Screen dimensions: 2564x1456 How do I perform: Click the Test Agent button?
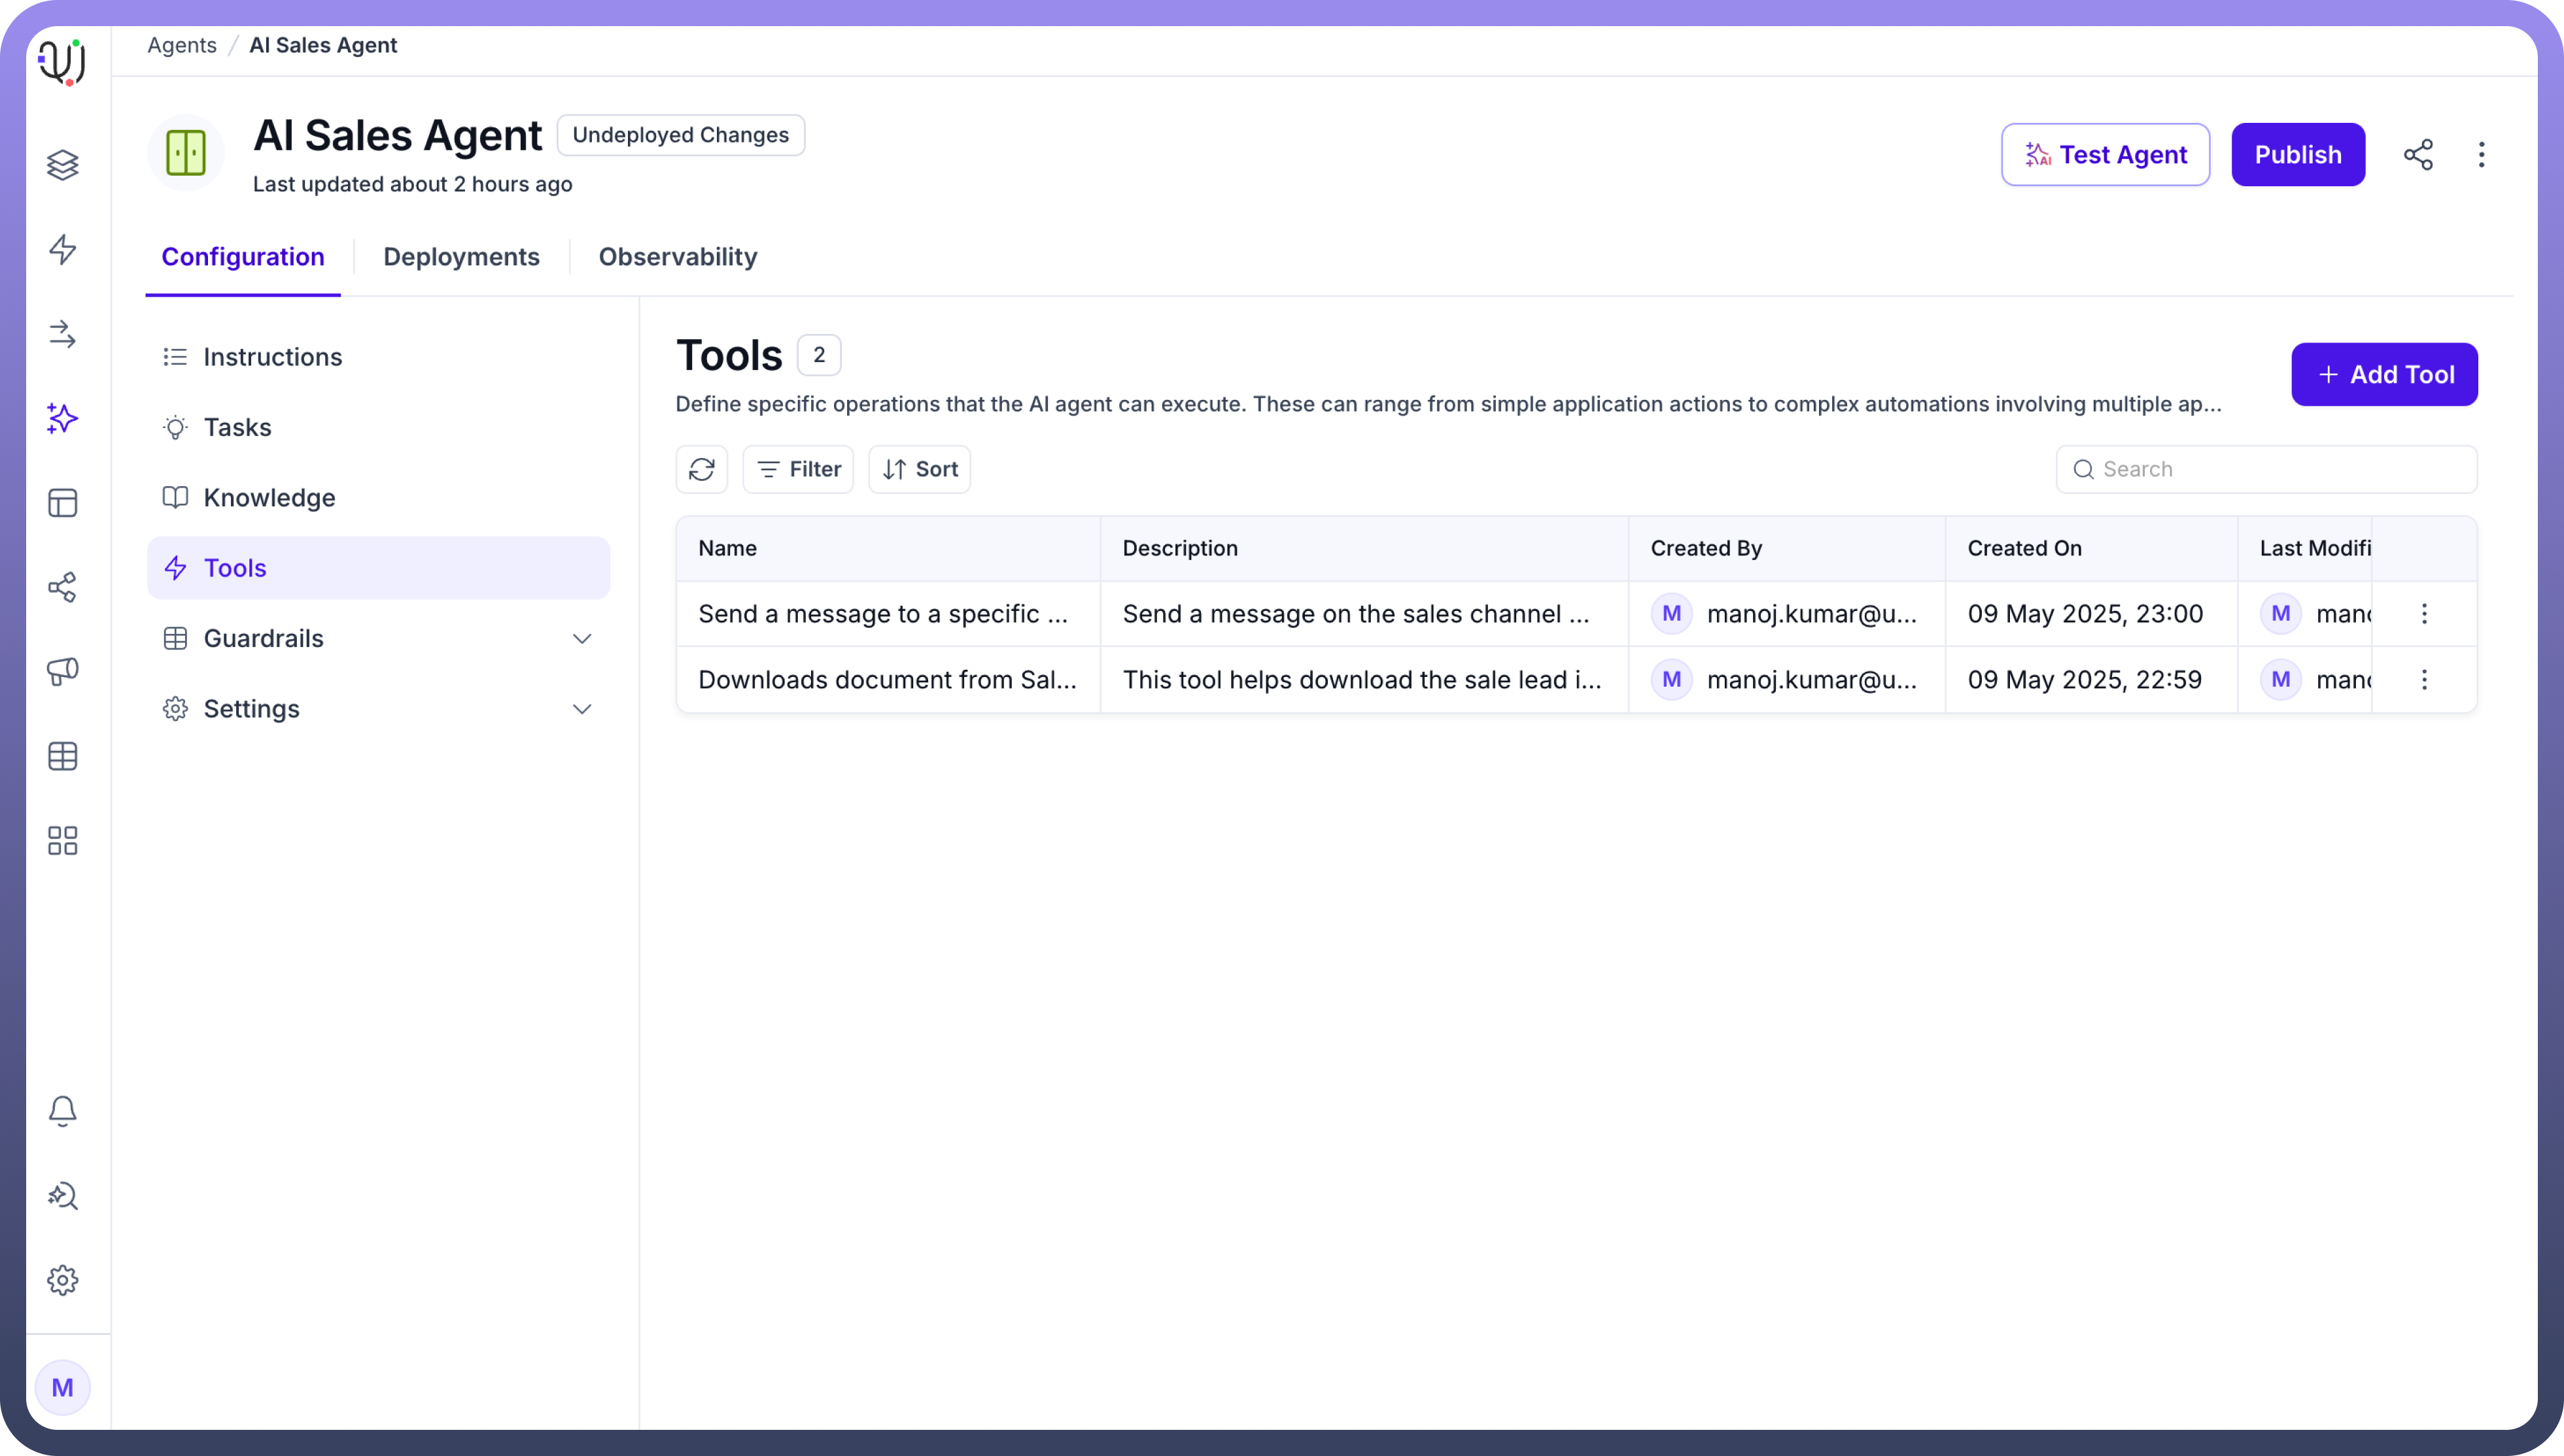coord(2105,155)
